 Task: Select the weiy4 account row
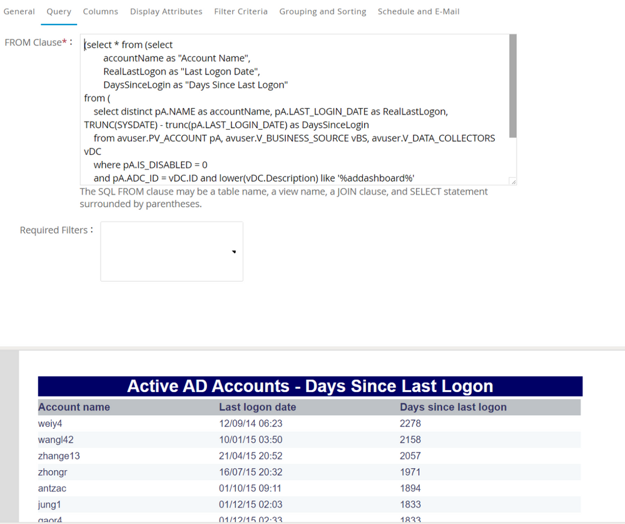[x=50, y=423]
